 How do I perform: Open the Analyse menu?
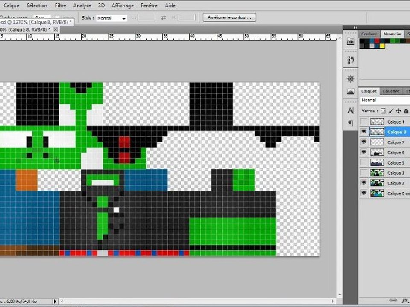(x=82, y=6)
